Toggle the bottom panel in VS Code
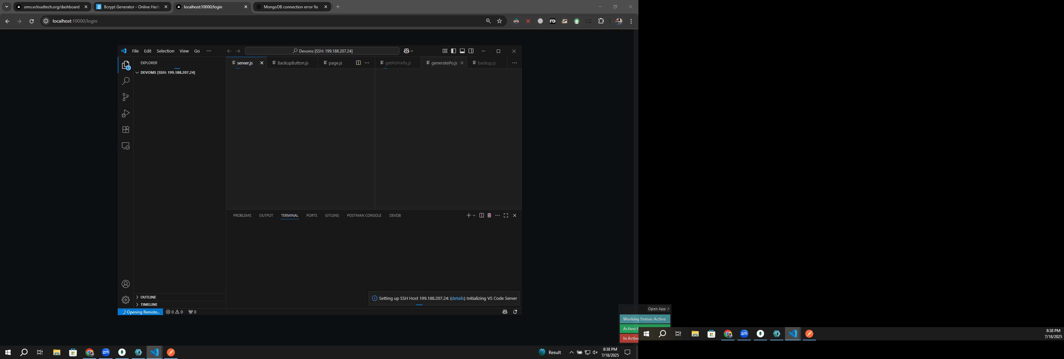1064x359 pixels. (x=462, y=51)
